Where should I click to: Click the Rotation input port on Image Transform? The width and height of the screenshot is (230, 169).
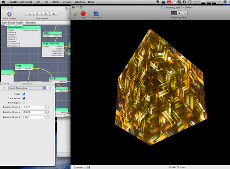pyautogui.click(x=8, y=42)
